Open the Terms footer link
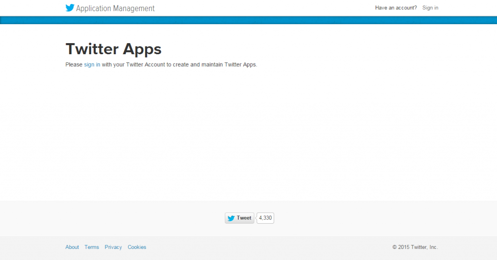Screen dimensions: 497x260 [x=92, y=247]
